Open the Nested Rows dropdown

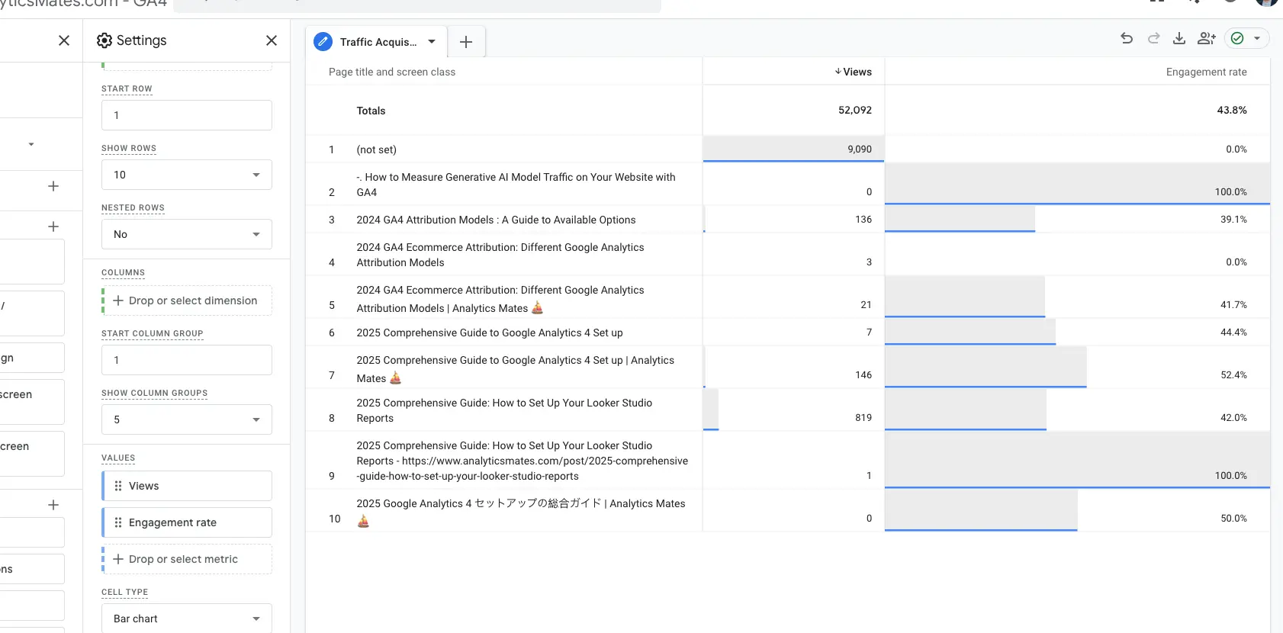pos(187,234)
